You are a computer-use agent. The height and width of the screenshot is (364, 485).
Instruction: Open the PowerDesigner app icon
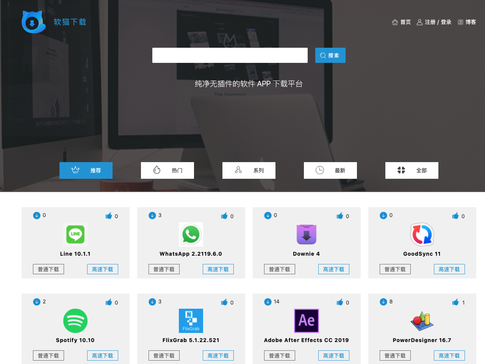[422, 321]
